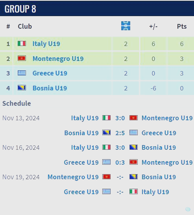Click Montenegro flag in standings table
The image size is (194, 215).
pos(22,58)
